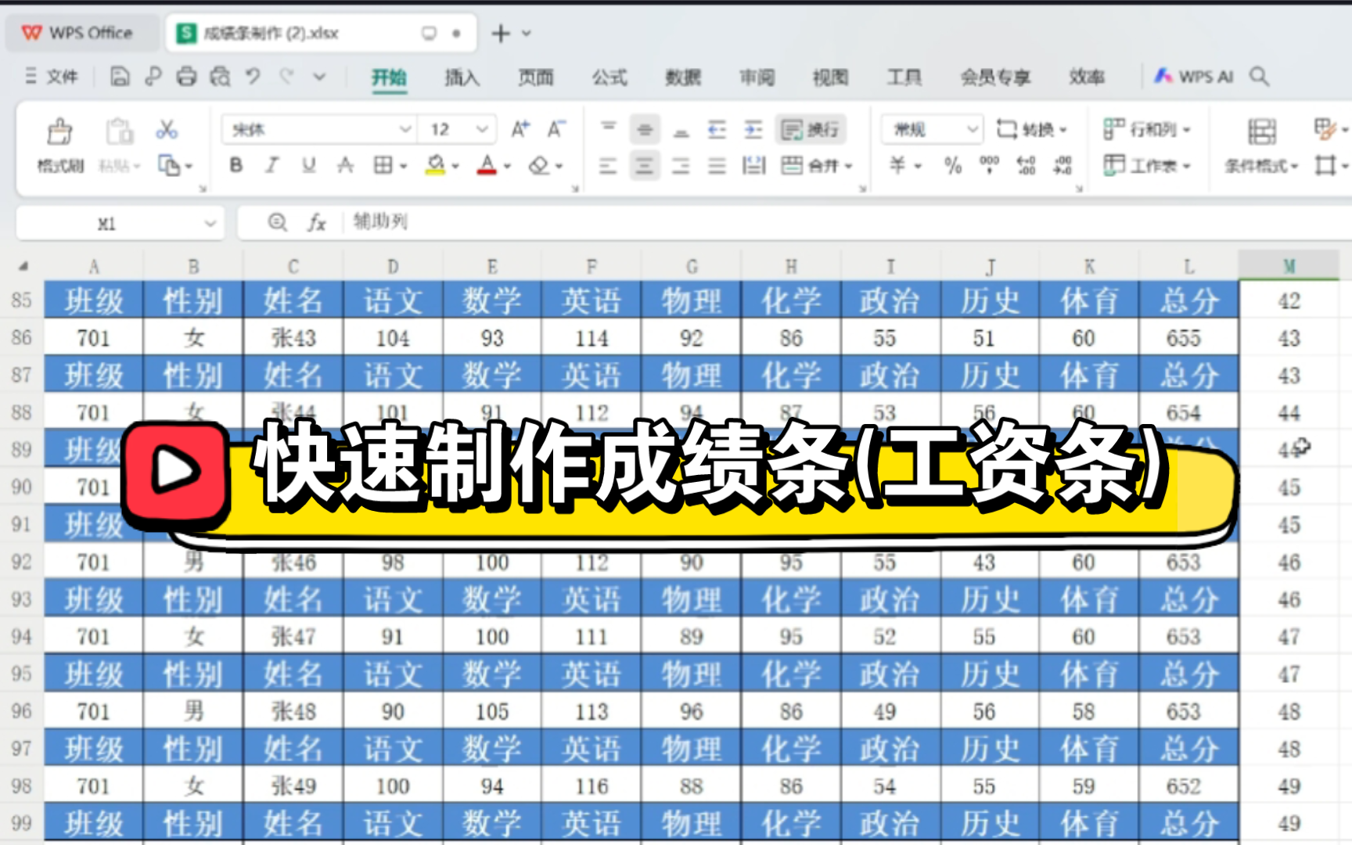Click the increase decimal places icon

click(1025, 165)
